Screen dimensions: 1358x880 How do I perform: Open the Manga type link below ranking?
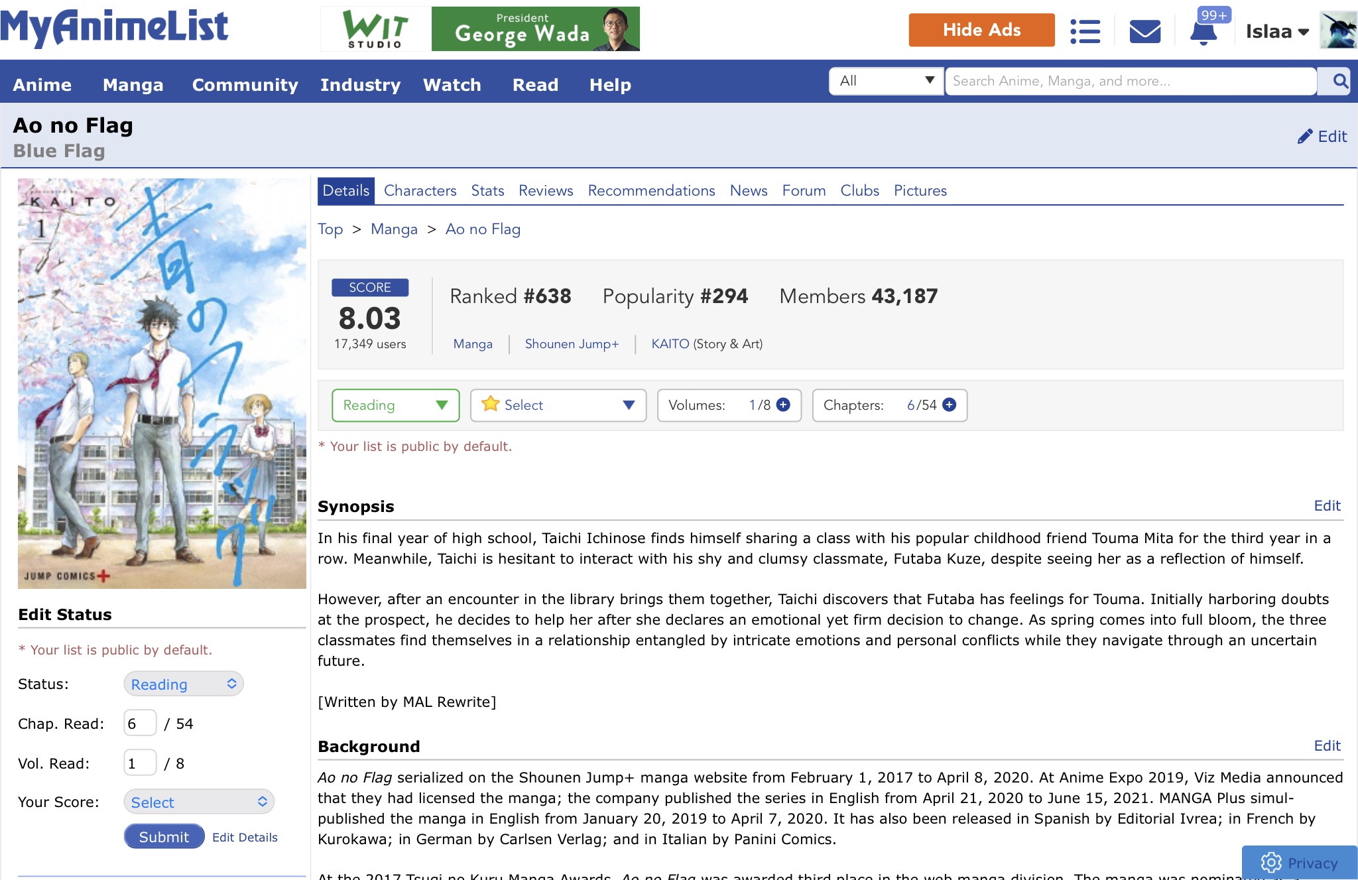(473, 344)
